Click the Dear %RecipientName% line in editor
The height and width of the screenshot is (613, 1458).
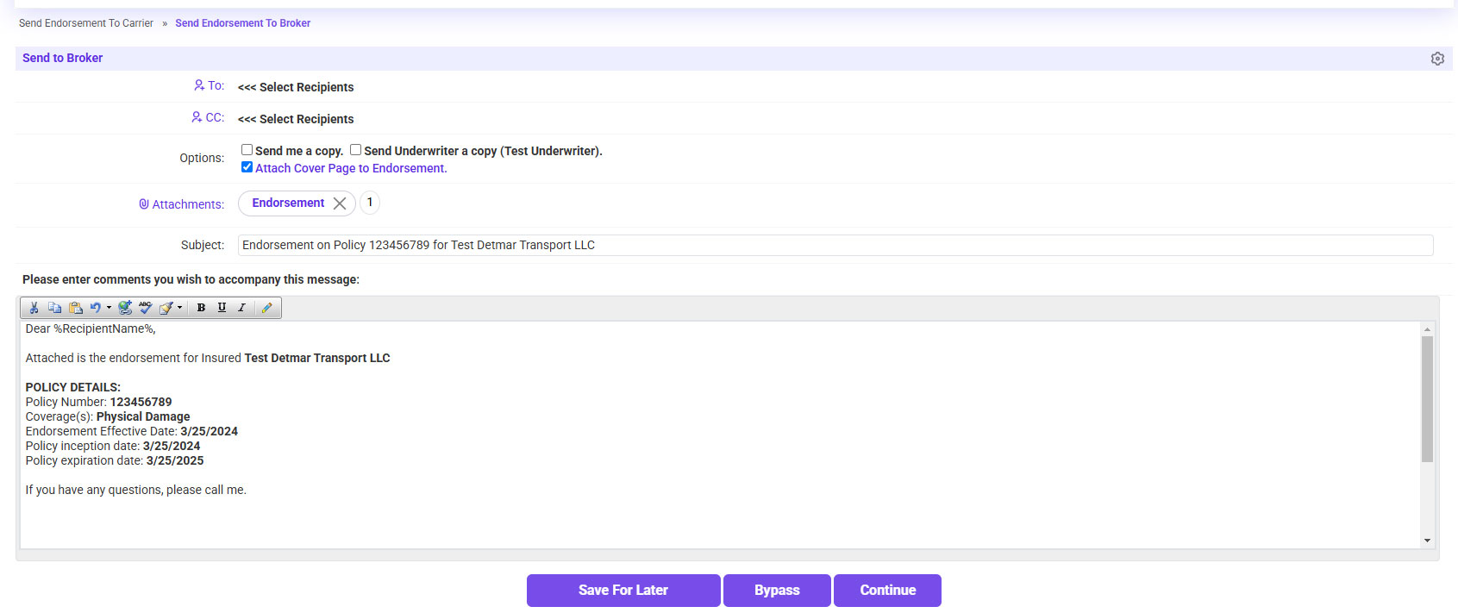point(91,328)
